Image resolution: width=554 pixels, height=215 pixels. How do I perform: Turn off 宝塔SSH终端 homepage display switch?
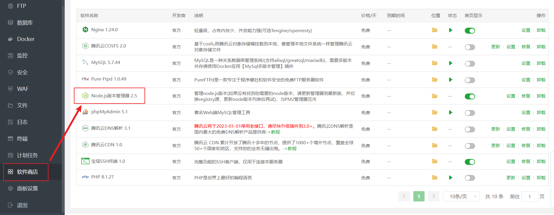point(469,162)
